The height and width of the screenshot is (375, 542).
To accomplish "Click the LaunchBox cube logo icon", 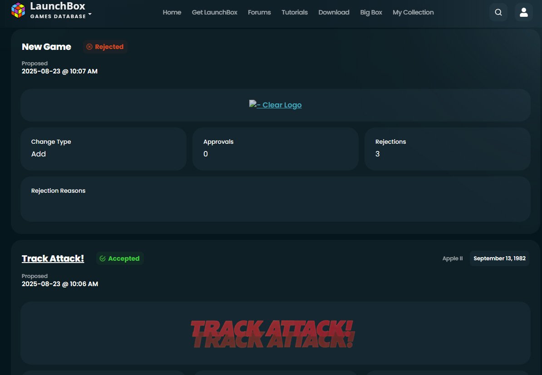I will [18, 10].
